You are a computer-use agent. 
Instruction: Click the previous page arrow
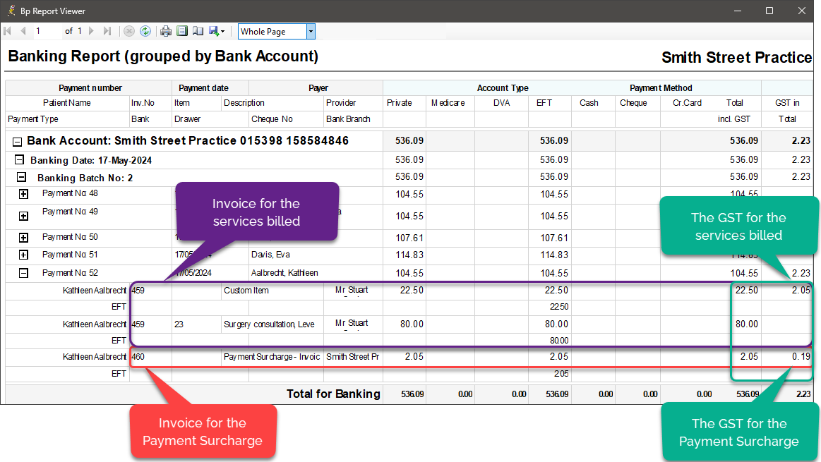point(23,31)
